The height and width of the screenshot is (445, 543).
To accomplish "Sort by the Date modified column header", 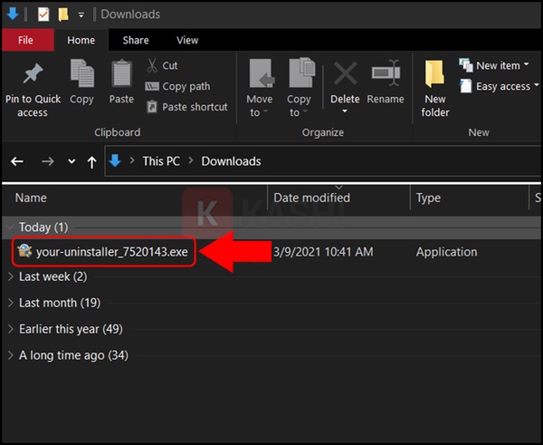I will [311, 198].
